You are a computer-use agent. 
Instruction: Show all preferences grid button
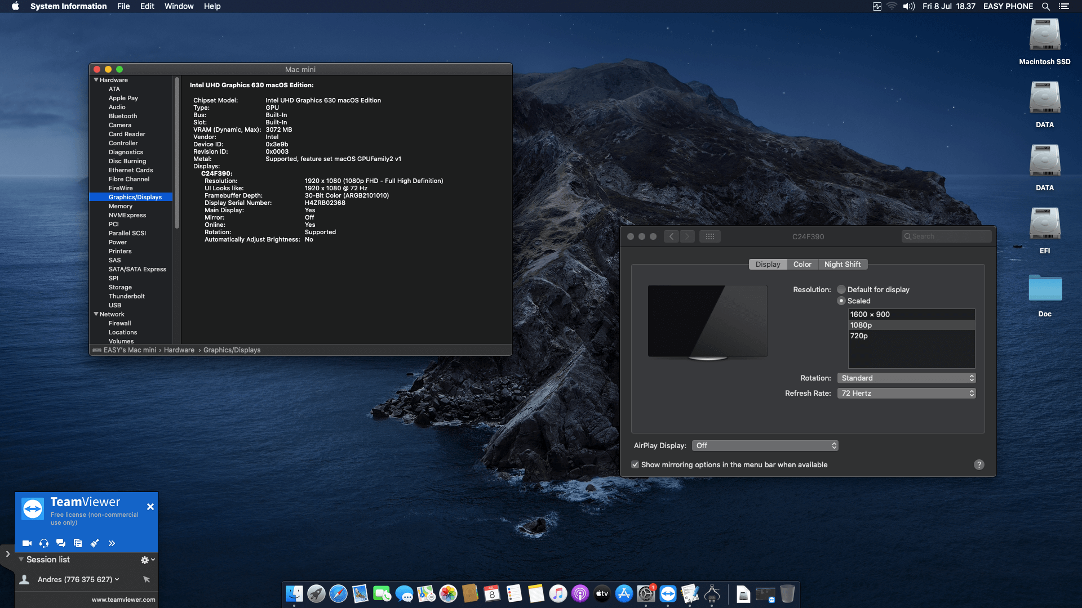[709, 236]
